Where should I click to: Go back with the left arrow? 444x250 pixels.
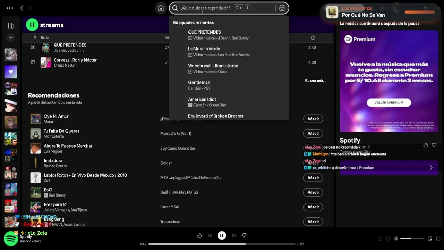click(x=22, y=8)
